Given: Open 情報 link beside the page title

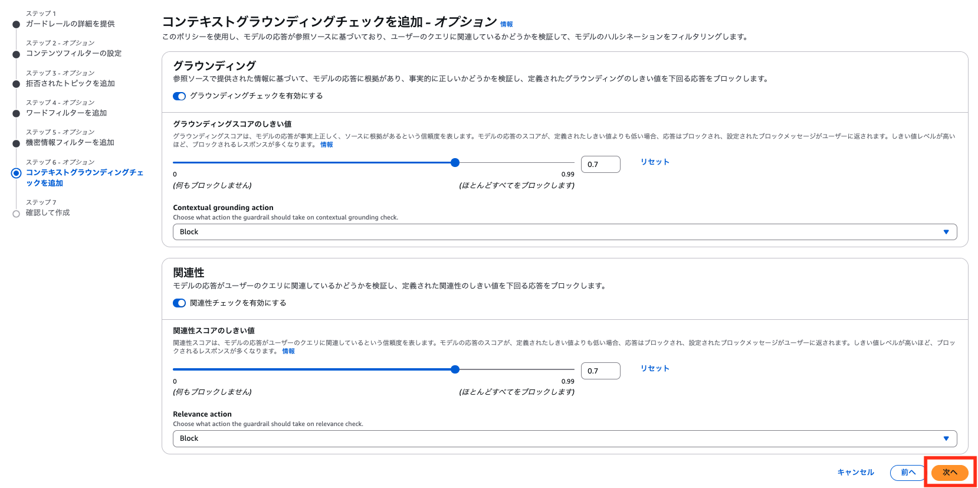Looking at the screenshot, I should point(506,24).
